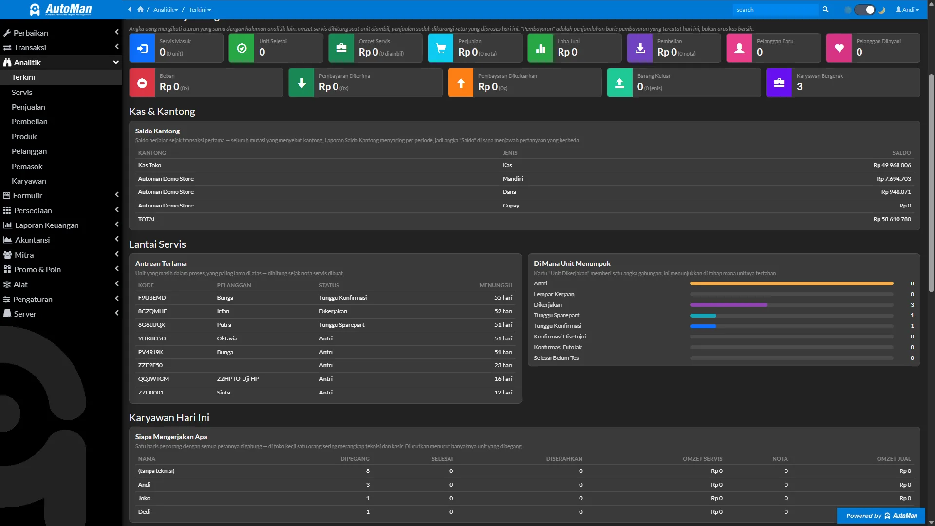Click the Server drive icon

[7, 314]
